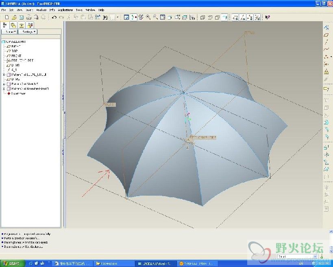Screen dimensions: 333x267
Task: Insert a datum axis from right toolbar
Action: point(326,42)
